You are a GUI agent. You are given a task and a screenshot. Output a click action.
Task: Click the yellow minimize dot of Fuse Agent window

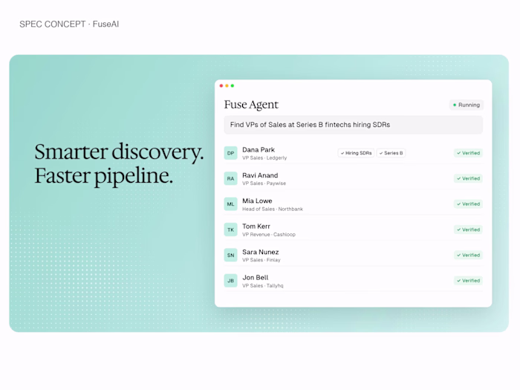point(227,86)
